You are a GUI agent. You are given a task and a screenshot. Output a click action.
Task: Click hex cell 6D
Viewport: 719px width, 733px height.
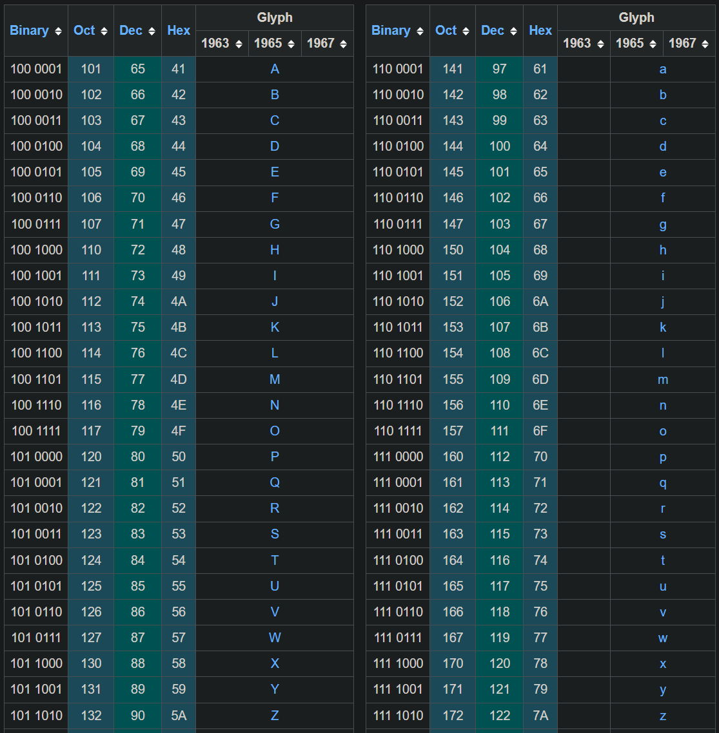point(540,379)
